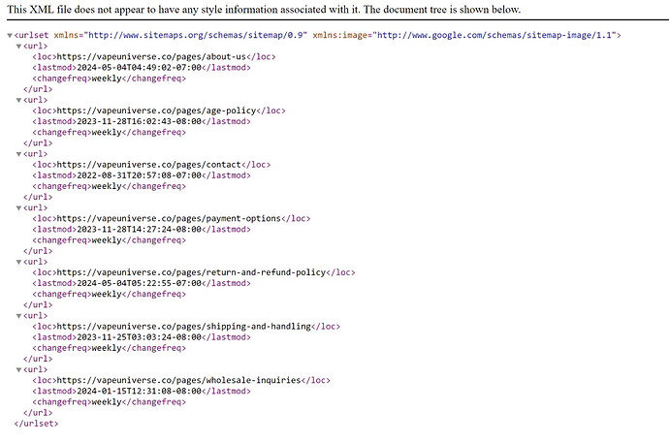Screen dimensions: 669x443
Task: Collapse the url node containing age-policy
Action: [x=18, y=100]
